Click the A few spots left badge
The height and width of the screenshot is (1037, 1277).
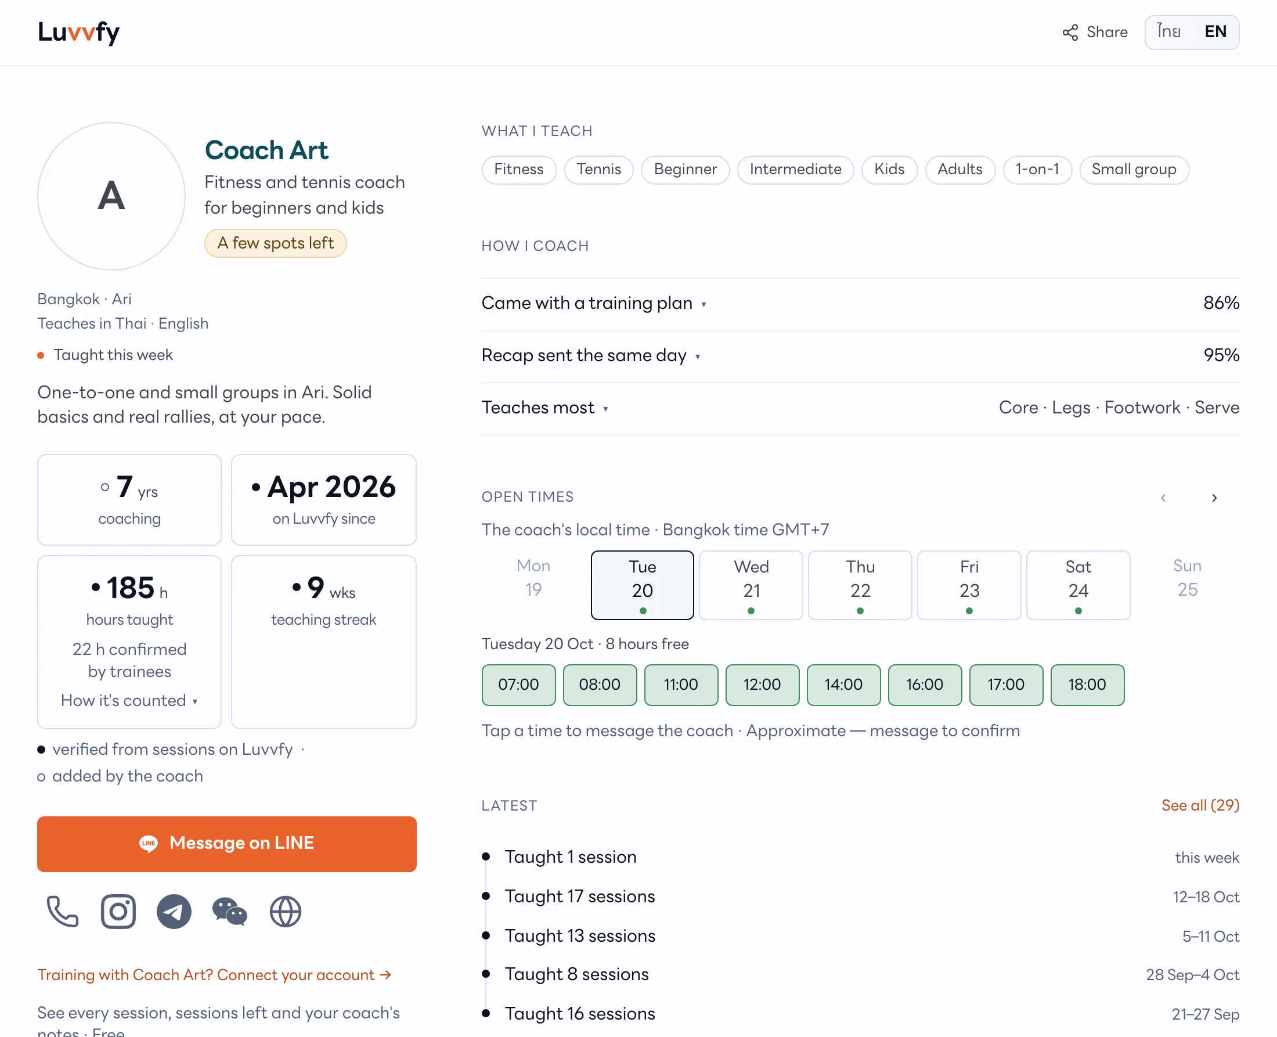click(x=275, y=243)
